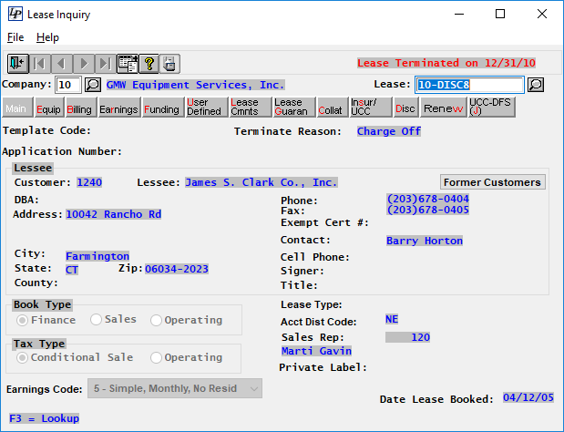Go to first record toolbar arrow
The width and height of the screenshot is (564, 432).
(40, 64)
